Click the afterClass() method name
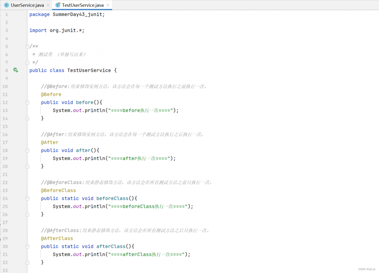The image size is (379, 273). tap(111, 246)
